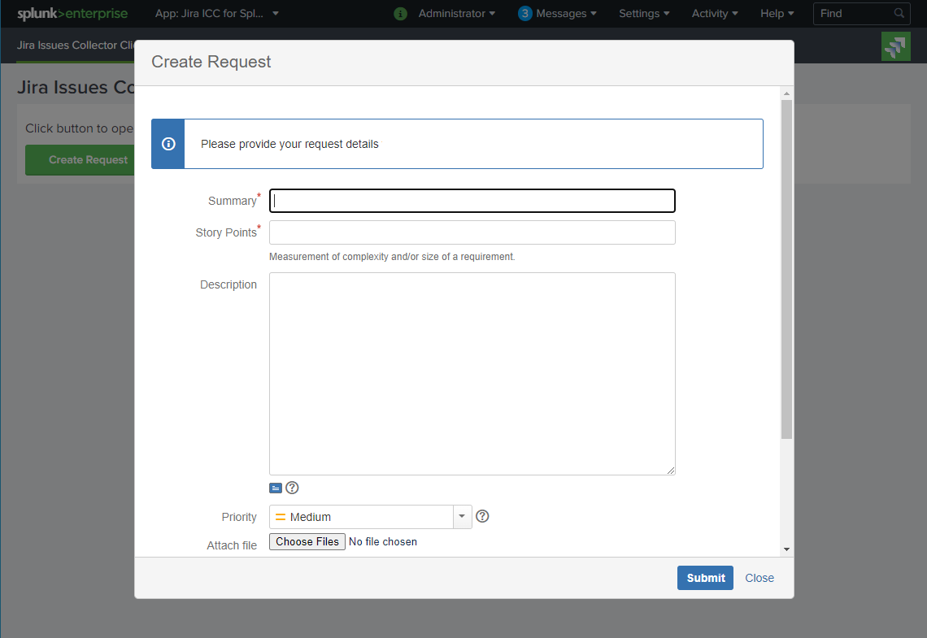Click the Find magnifier icon

click(899, 13)
